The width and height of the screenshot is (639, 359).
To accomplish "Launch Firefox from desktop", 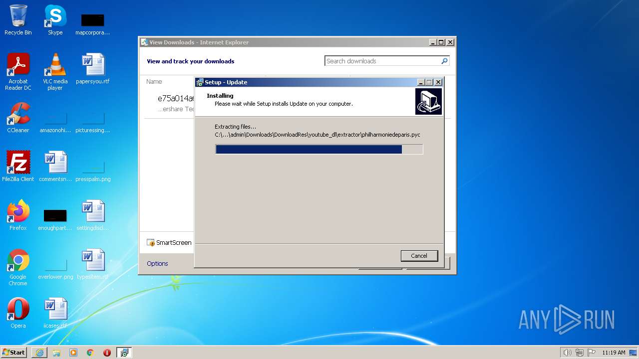I will (x=18, y=215).
